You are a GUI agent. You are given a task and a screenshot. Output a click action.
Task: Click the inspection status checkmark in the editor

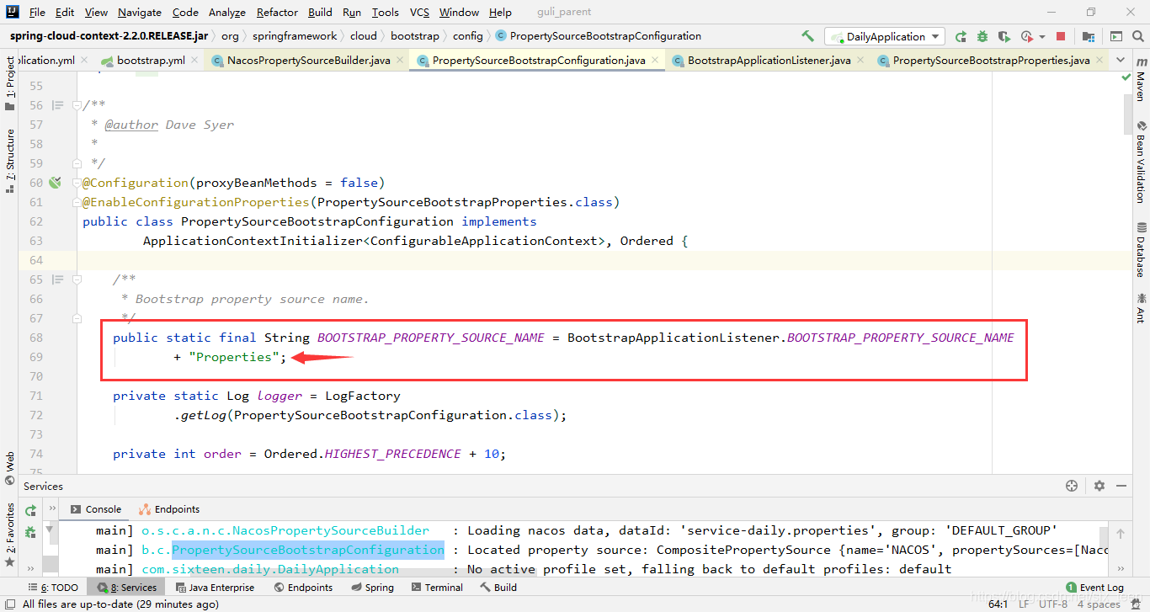click(x=1127, y=77)
